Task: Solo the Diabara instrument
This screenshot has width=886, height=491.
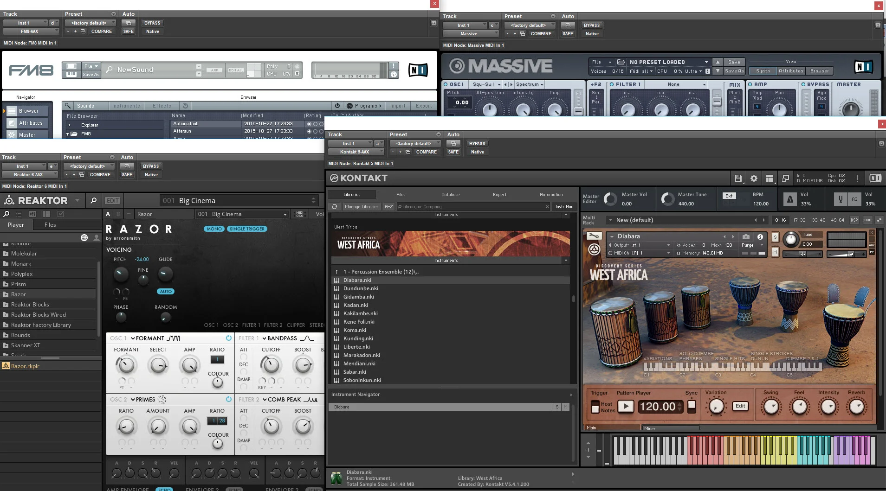Action: coord(775,237)
